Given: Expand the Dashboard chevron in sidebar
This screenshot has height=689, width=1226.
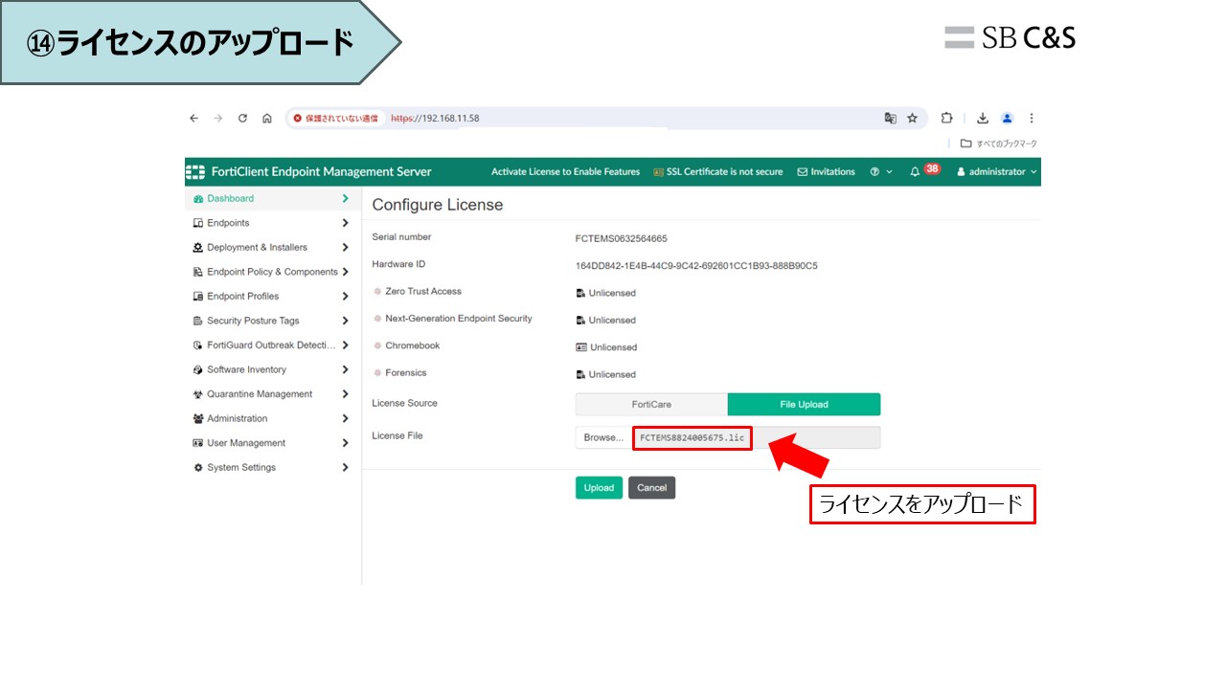Looking at the screenshot, I should pos(345,199).
